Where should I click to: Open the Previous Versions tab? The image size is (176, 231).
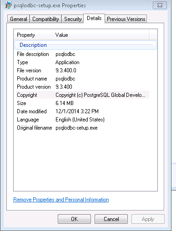(126, 19)
